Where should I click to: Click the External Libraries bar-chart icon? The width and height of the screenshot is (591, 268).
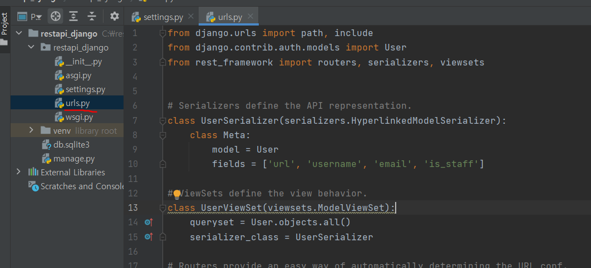(x=33, y=172)
